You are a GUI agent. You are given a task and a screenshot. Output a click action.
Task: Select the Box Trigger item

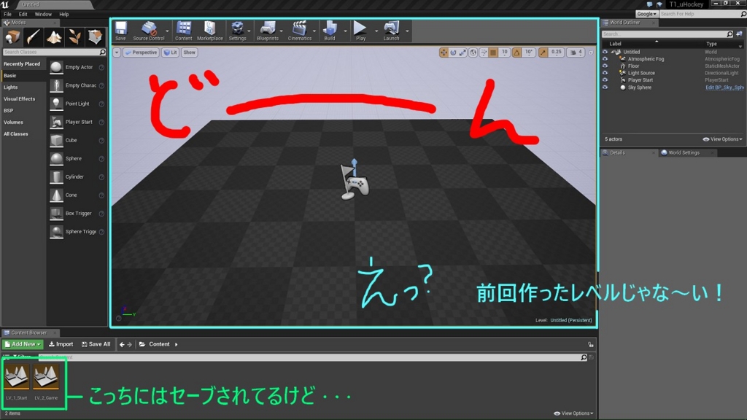pyautogui.click(x=77, y=214)
